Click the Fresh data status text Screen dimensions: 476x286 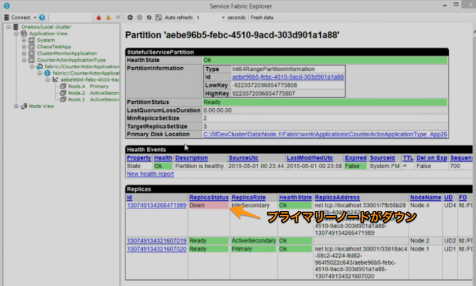point(262,18)
